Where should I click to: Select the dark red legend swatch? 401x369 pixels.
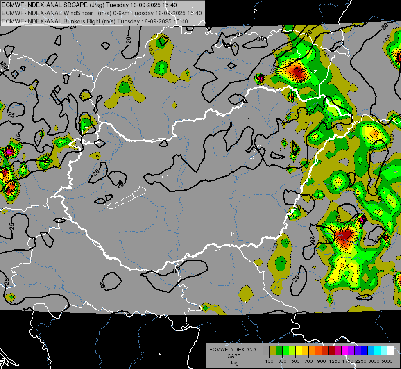pos(332,351)
